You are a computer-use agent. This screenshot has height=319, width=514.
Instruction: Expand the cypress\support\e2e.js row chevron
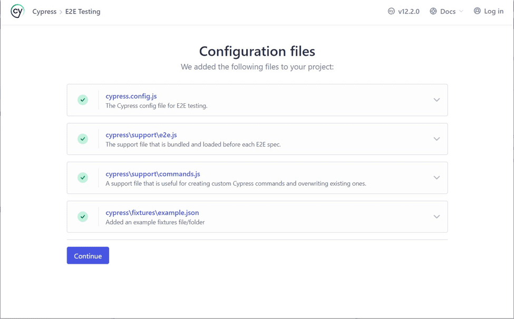(x=437, y=139)
